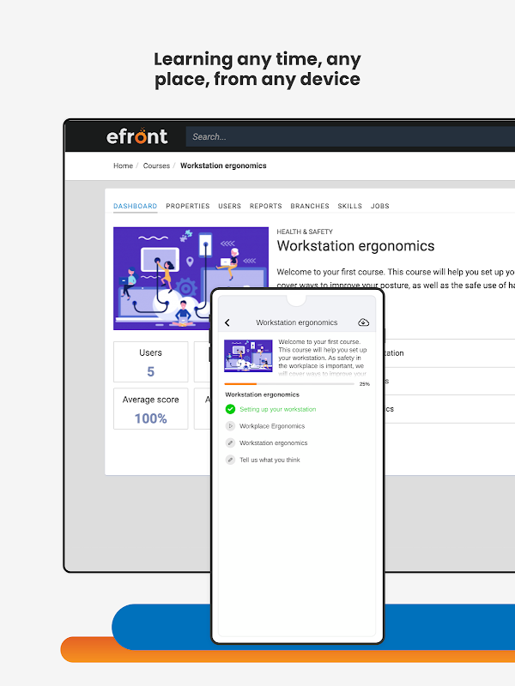Open the Reports tab
The image size is (515, 686).
tap(266, 206)
